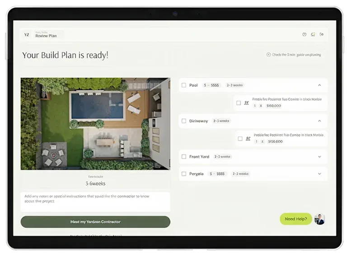Open the aerial backyard design image

(95, 124)
